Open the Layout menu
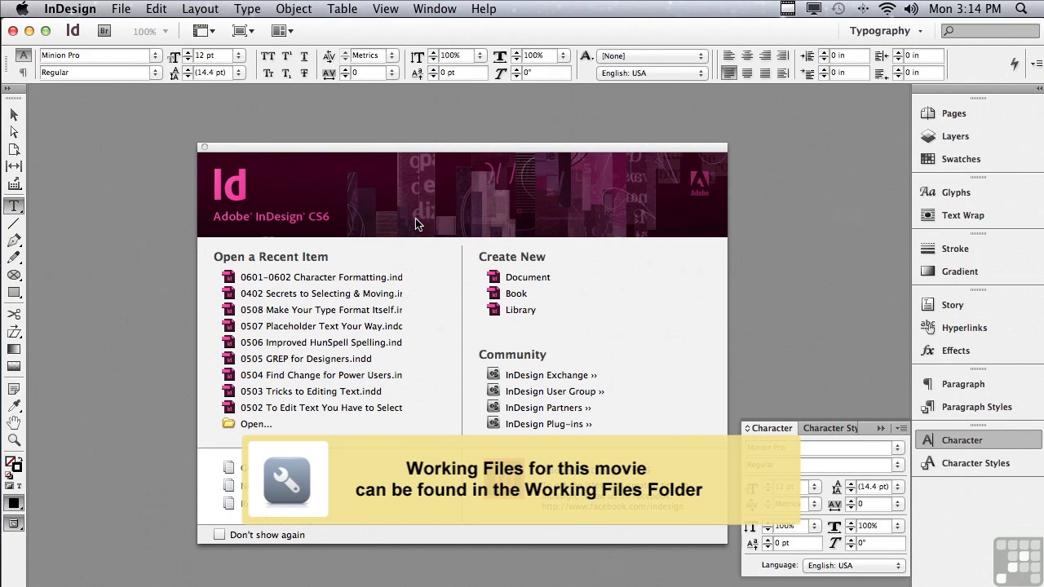1044x587 pixels. click(200, 9)
